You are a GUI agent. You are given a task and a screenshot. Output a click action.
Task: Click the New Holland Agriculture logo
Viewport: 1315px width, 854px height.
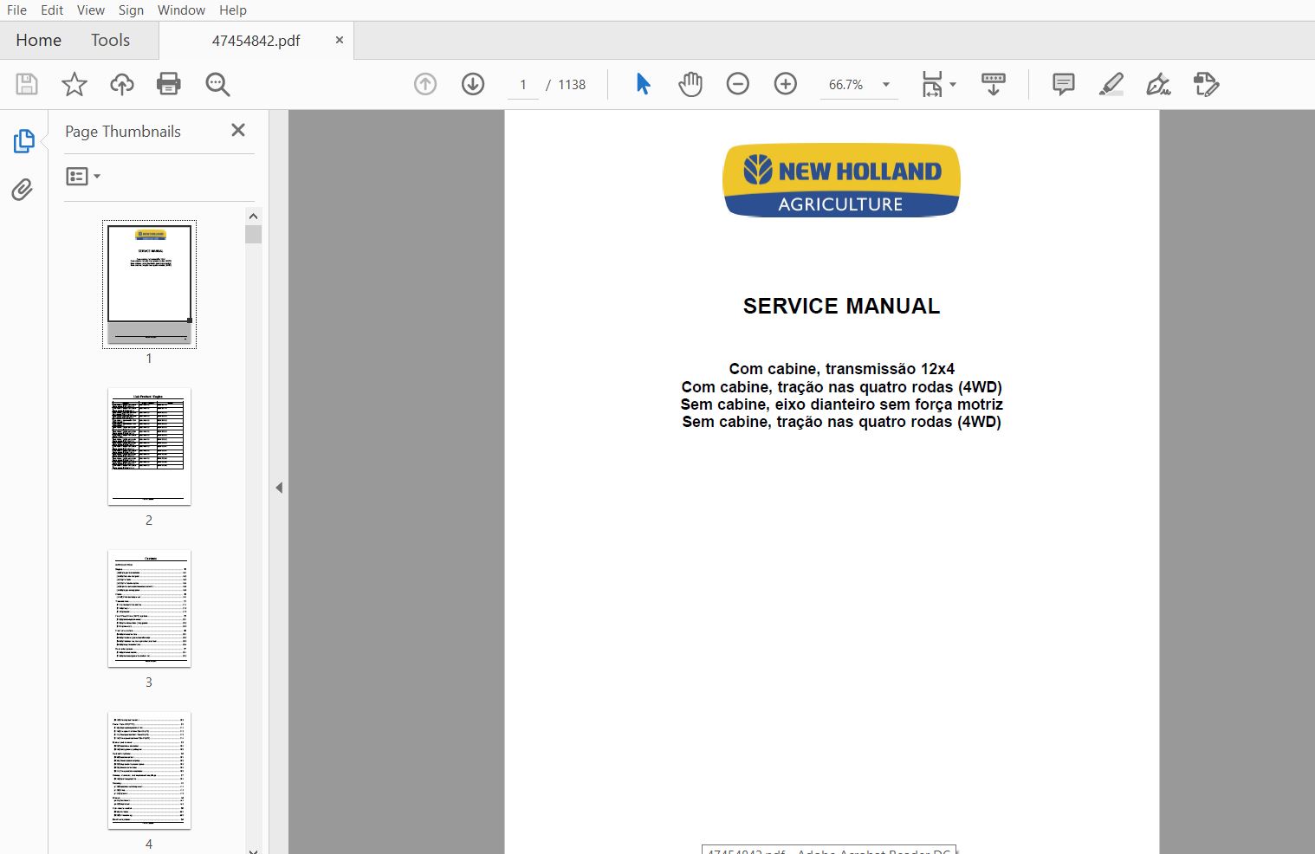tap(841, 180)
